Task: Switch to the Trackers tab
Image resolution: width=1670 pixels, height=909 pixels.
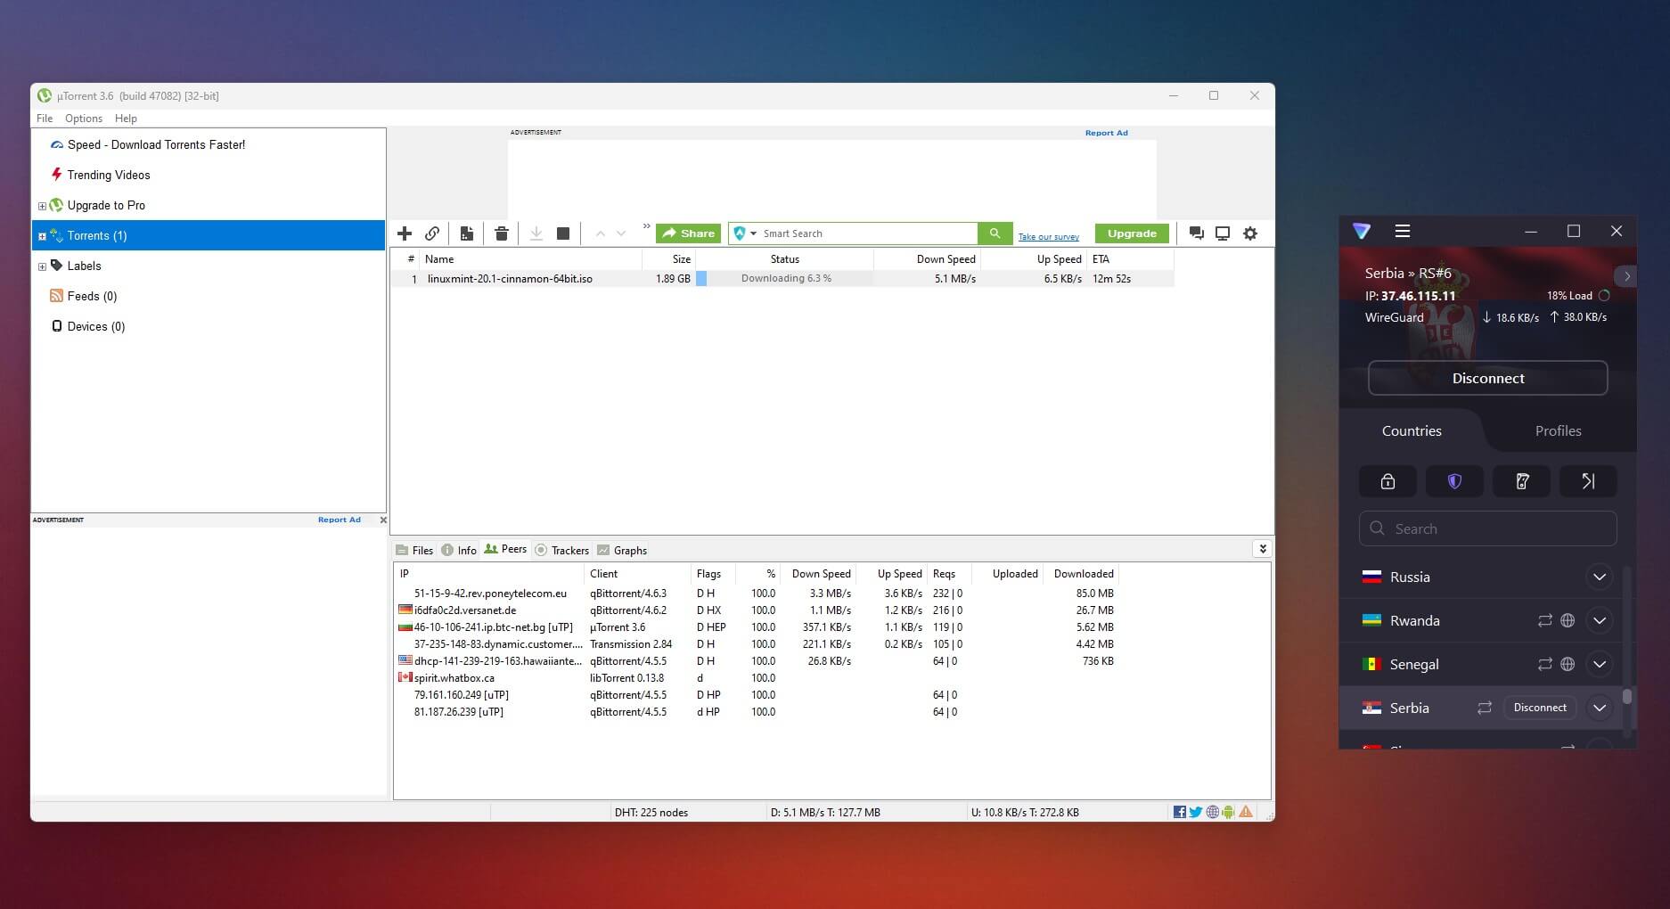Action: pos(561,550)
